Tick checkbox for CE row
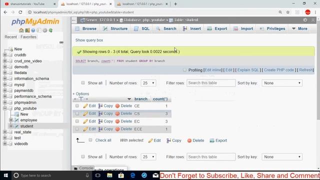Screen dimensions: 320x180 [77, 105]
